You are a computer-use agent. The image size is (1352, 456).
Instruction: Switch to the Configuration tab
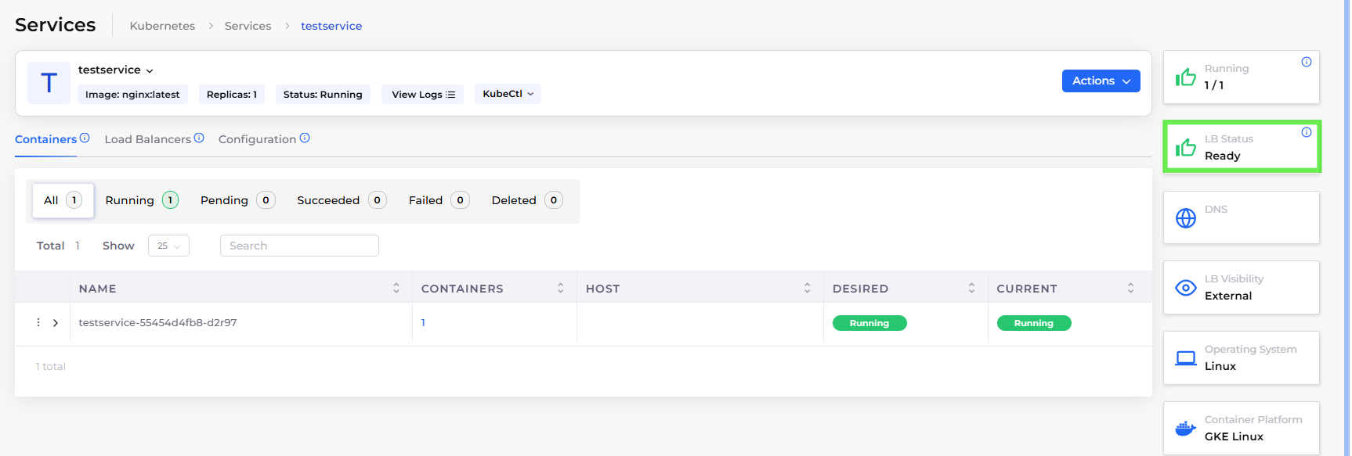pos(257,139)
